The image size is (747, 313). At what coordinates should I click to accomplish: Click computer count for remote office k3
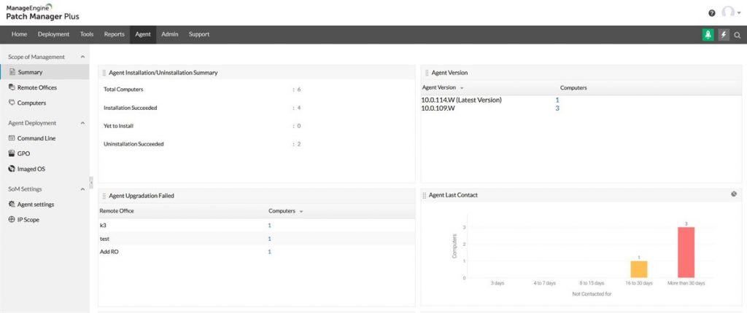click(x=270, y=226)
